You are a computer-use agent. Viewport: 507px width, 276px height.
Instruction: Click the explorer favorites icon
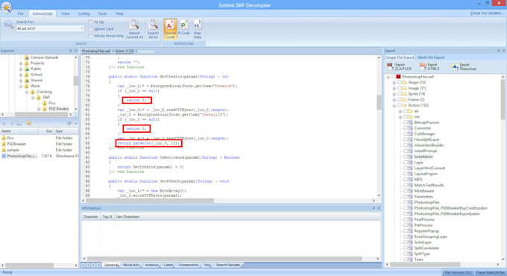click(29, 123)
